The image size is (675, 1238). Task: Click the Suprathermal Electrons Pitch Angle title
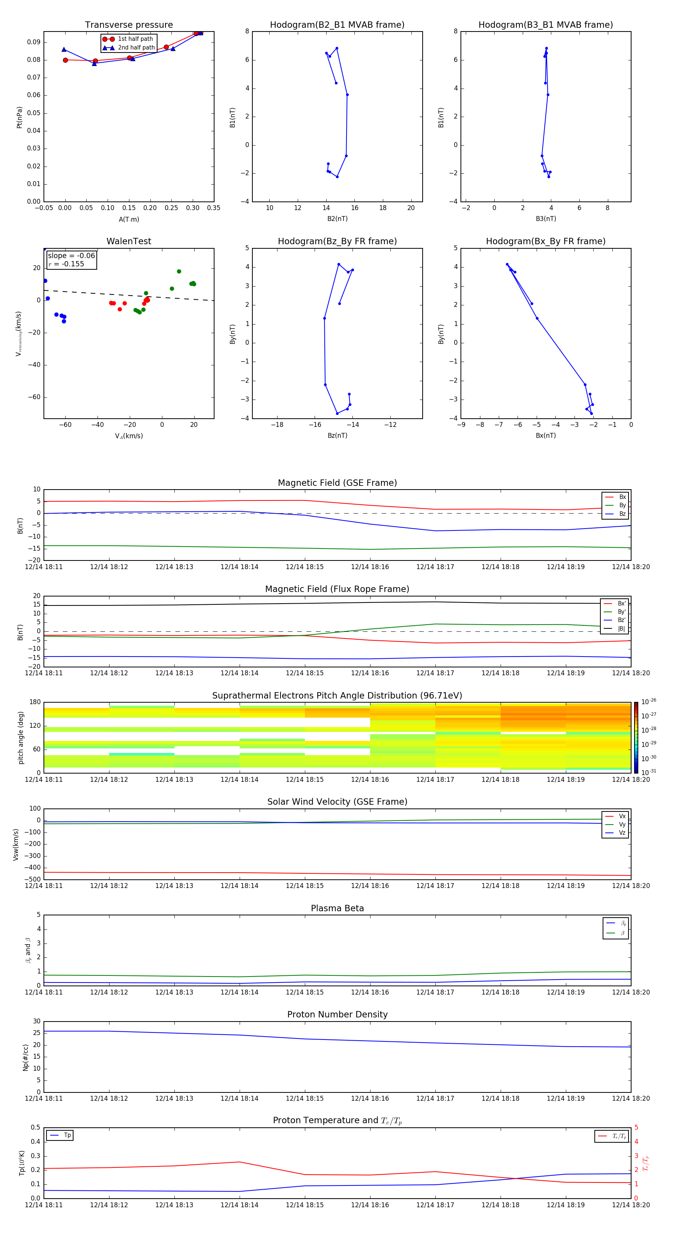pos(337,696)
